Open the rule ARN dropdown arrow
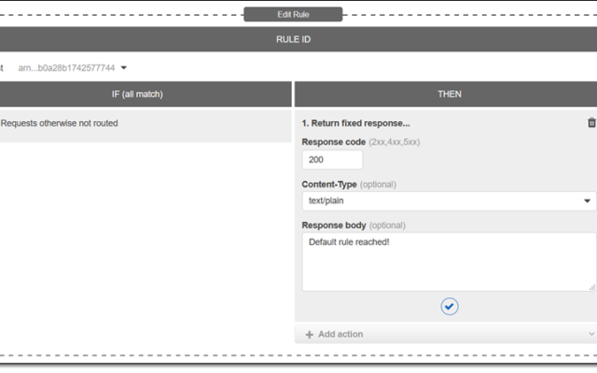597x373 pixels. (124, 68)
